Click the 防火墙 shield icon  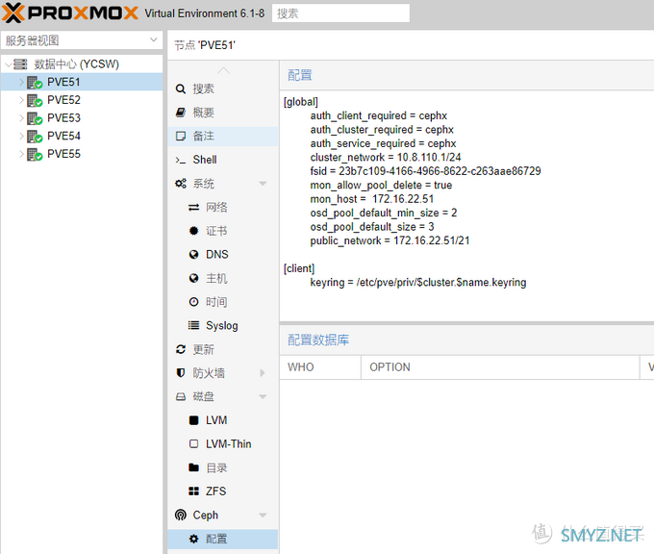pyautogui.click(x=181, y=373)
